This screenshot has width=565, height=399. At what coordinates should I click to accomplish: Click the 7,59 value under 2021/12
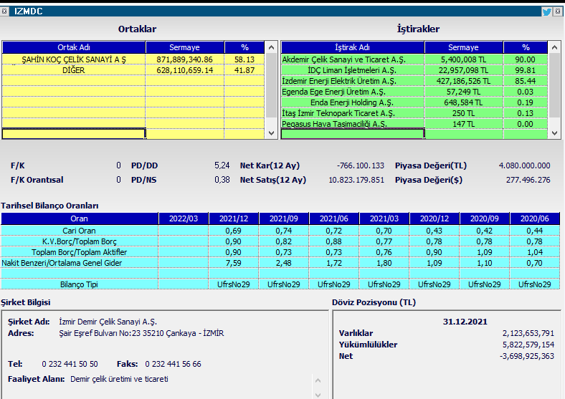[234, 263]
